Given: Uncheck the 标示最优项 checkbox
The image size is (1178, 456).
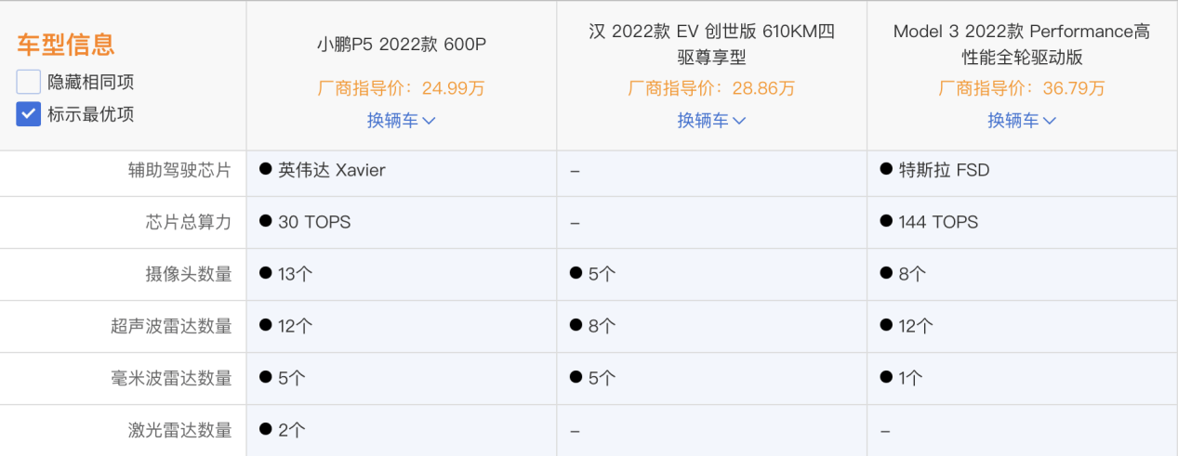Looking at the screenshot, I should click(x=29, y=114).
